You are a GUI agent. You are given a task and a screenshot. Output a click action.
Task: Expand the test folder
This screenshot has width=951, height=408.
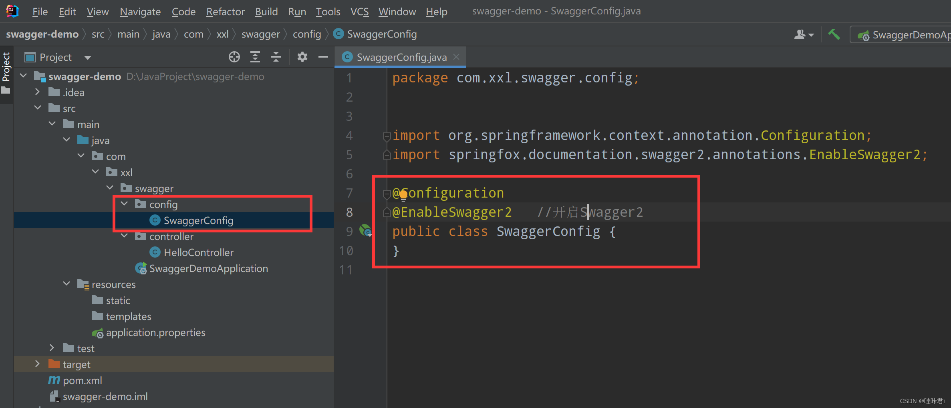(52, 348)
